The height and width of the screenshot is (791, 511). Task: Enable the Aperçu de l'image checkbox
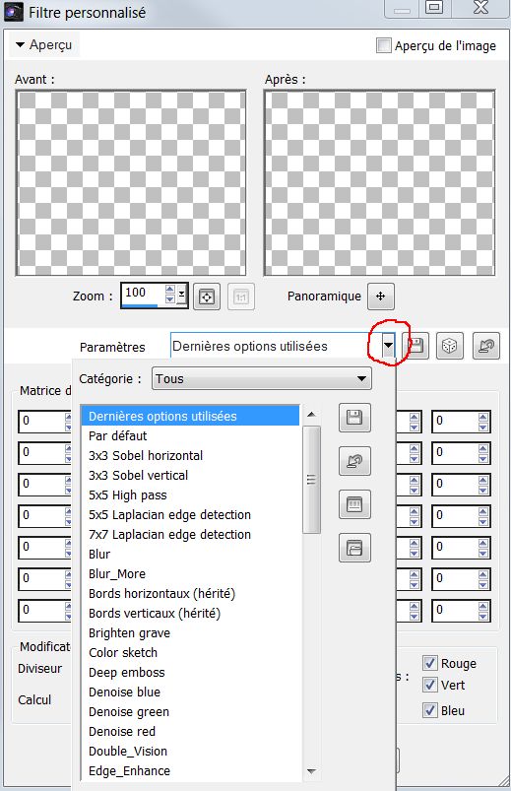click(384, 45)
